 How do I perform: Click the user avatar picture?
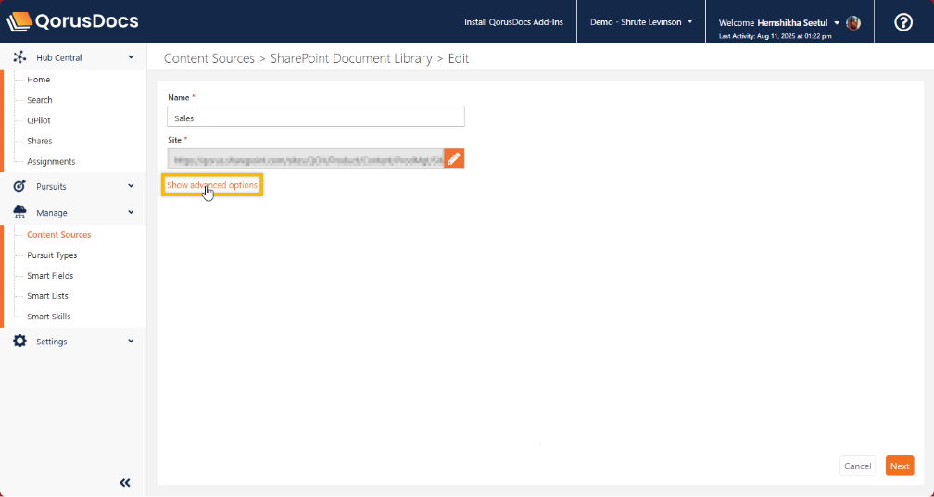853,22
